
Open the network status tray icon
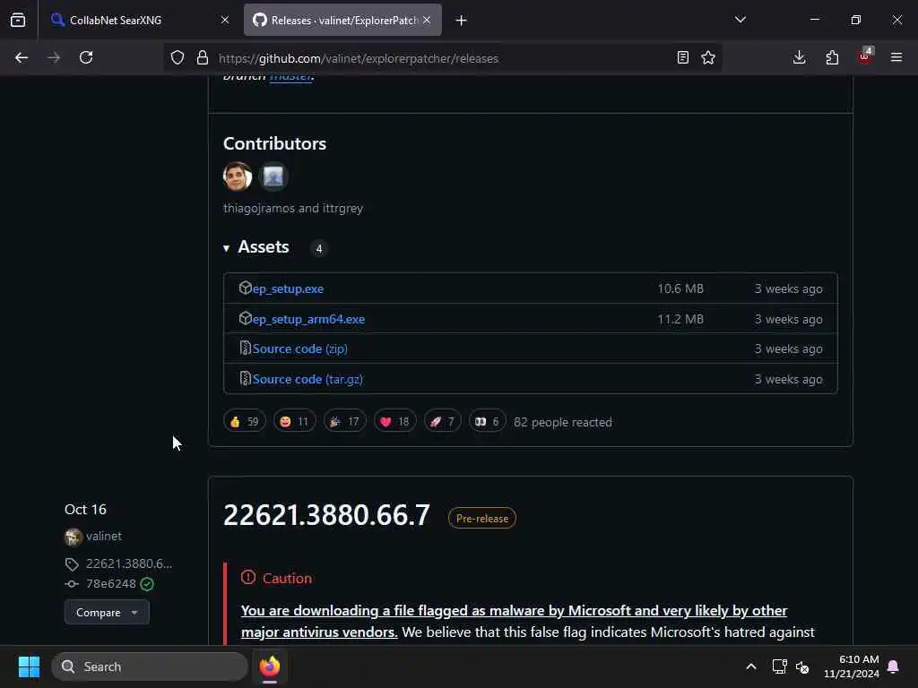[x=779, y=666]
